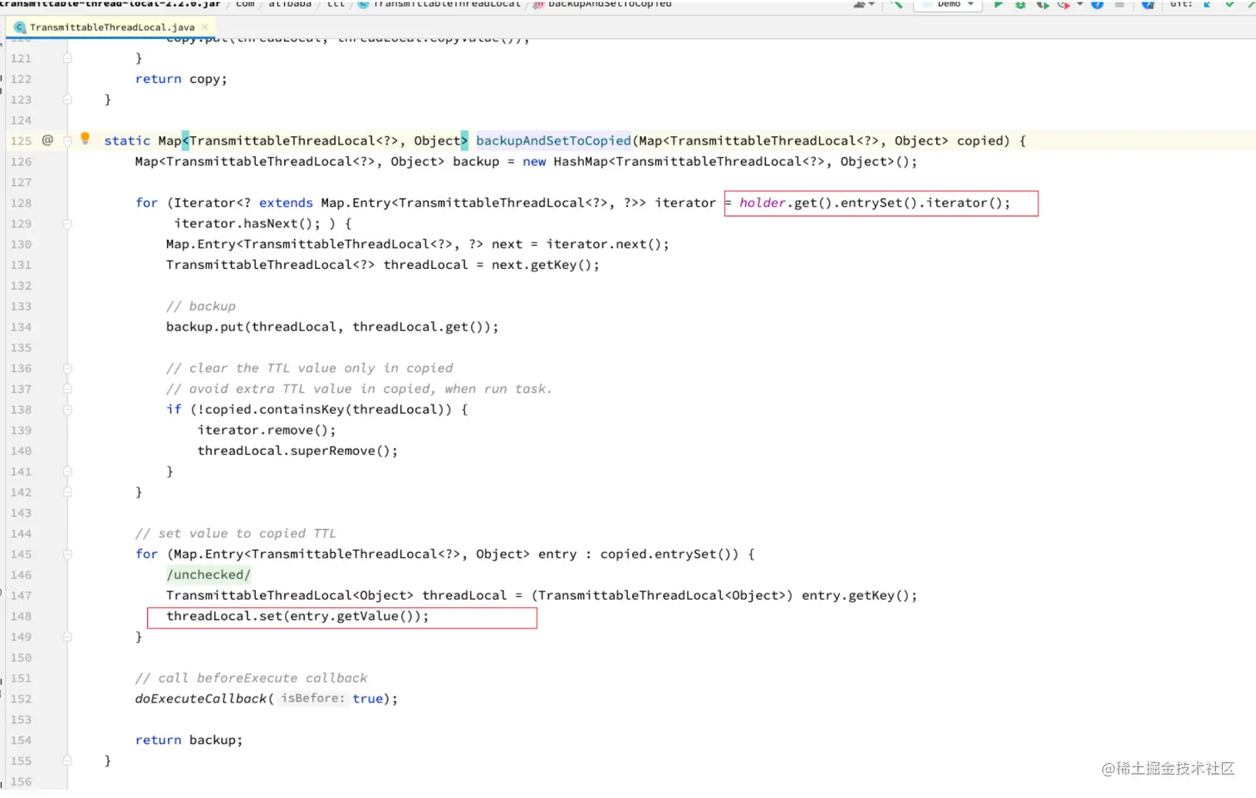Click the 'return backup;' statement
Screen dimensions: 1256x798
[189, 740]
